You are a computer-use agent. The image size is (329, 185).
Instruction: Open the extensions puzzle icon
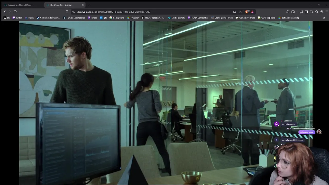coord(288,12)
